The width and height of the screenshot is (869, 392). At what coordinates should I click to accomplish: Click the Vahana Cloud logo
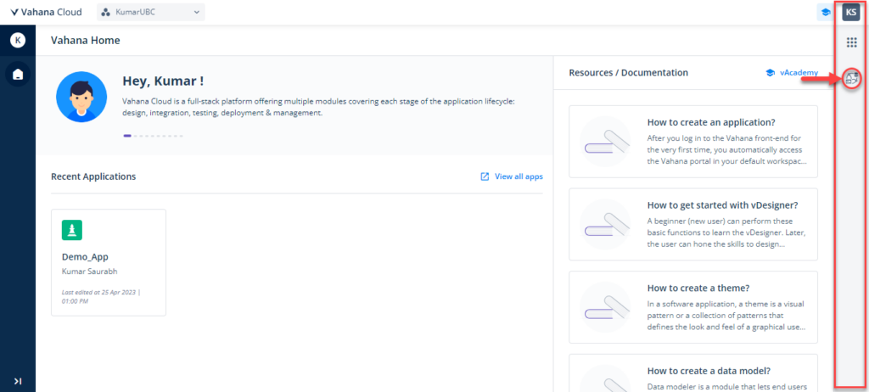(x=46, y=12)
